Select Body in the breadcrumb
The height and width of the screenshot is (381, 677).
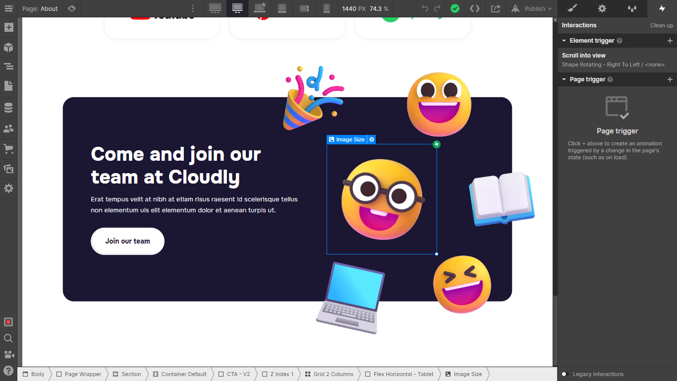coord(33,374)
